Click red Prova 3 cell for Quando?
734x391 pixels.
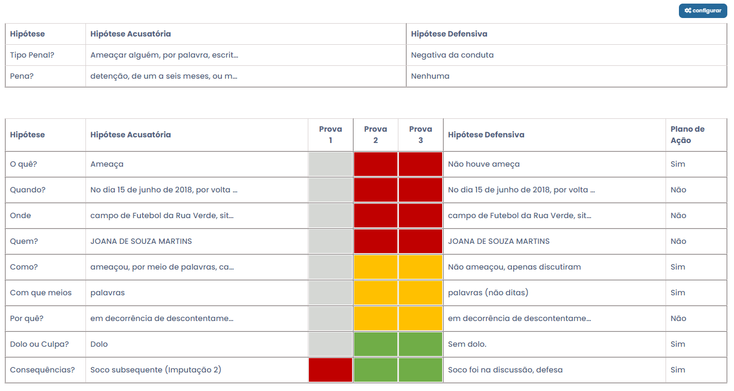(420, 190)
